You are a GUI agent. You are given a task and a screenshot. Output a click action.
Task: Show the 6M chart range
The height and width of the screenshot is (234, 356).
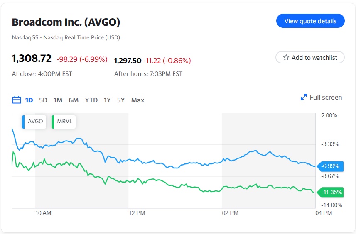click(x=74, y=100)
